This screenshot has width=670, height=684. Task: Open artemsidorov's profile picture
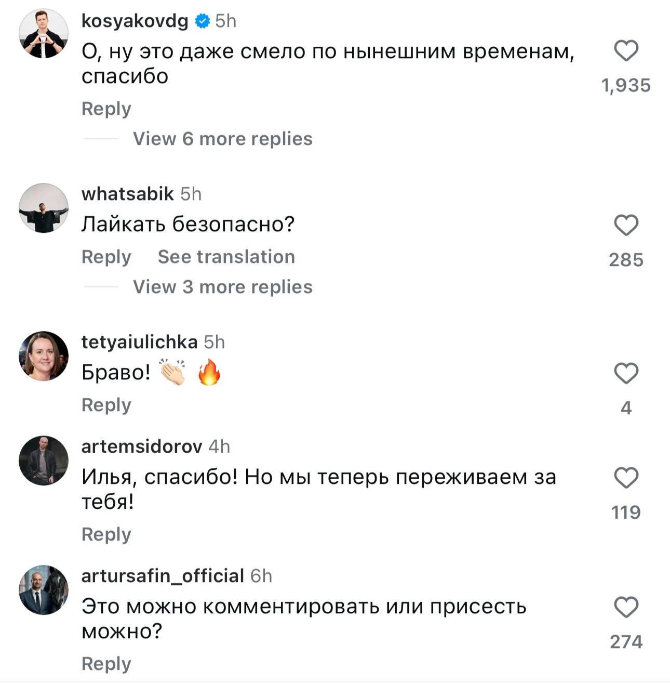(x=44, y=461)
